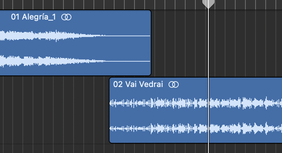Select the 01 Alegría_1 region name label
The width and height of the screenshot is (282, 153).
[x=33, y=17]
